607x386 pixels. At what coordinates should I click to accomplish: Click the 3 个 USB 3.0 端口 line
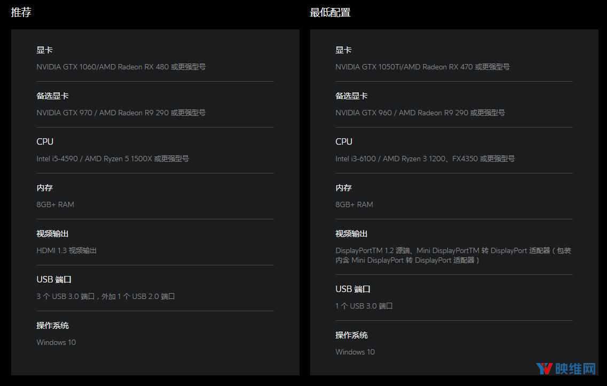pyautogui.click(x=106, y=296)
